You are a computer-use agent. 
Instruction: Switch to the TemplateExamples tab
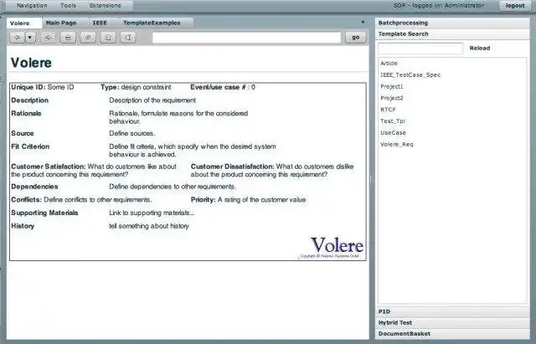pos(152,23)
